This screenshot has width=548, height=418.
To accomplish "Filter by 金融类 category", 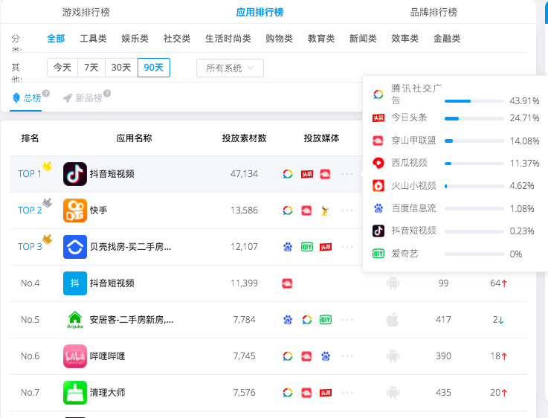I will [447, 39].
